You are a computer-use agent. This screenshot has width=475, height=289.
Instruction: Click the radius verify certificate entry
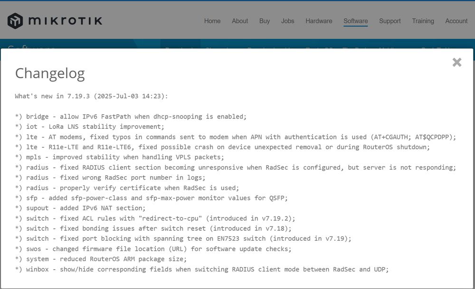[x=127, y=188]
